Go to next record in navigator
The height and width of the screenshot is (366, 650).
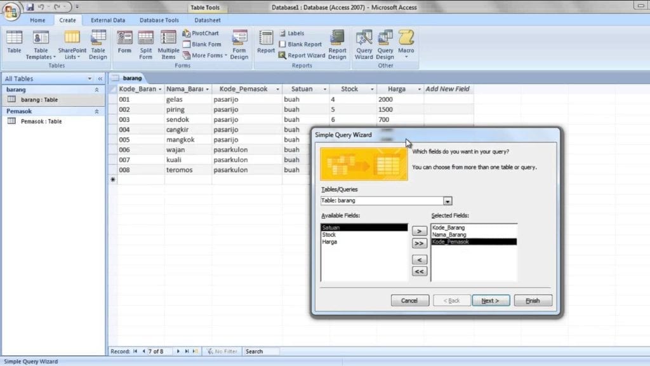178,351
